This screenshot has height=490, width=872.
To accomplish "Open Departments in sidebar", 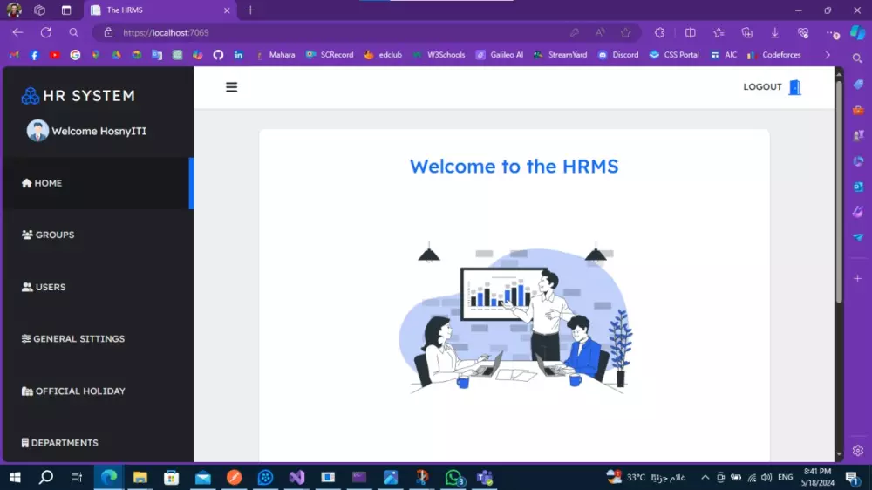I will tap(98, 443).
